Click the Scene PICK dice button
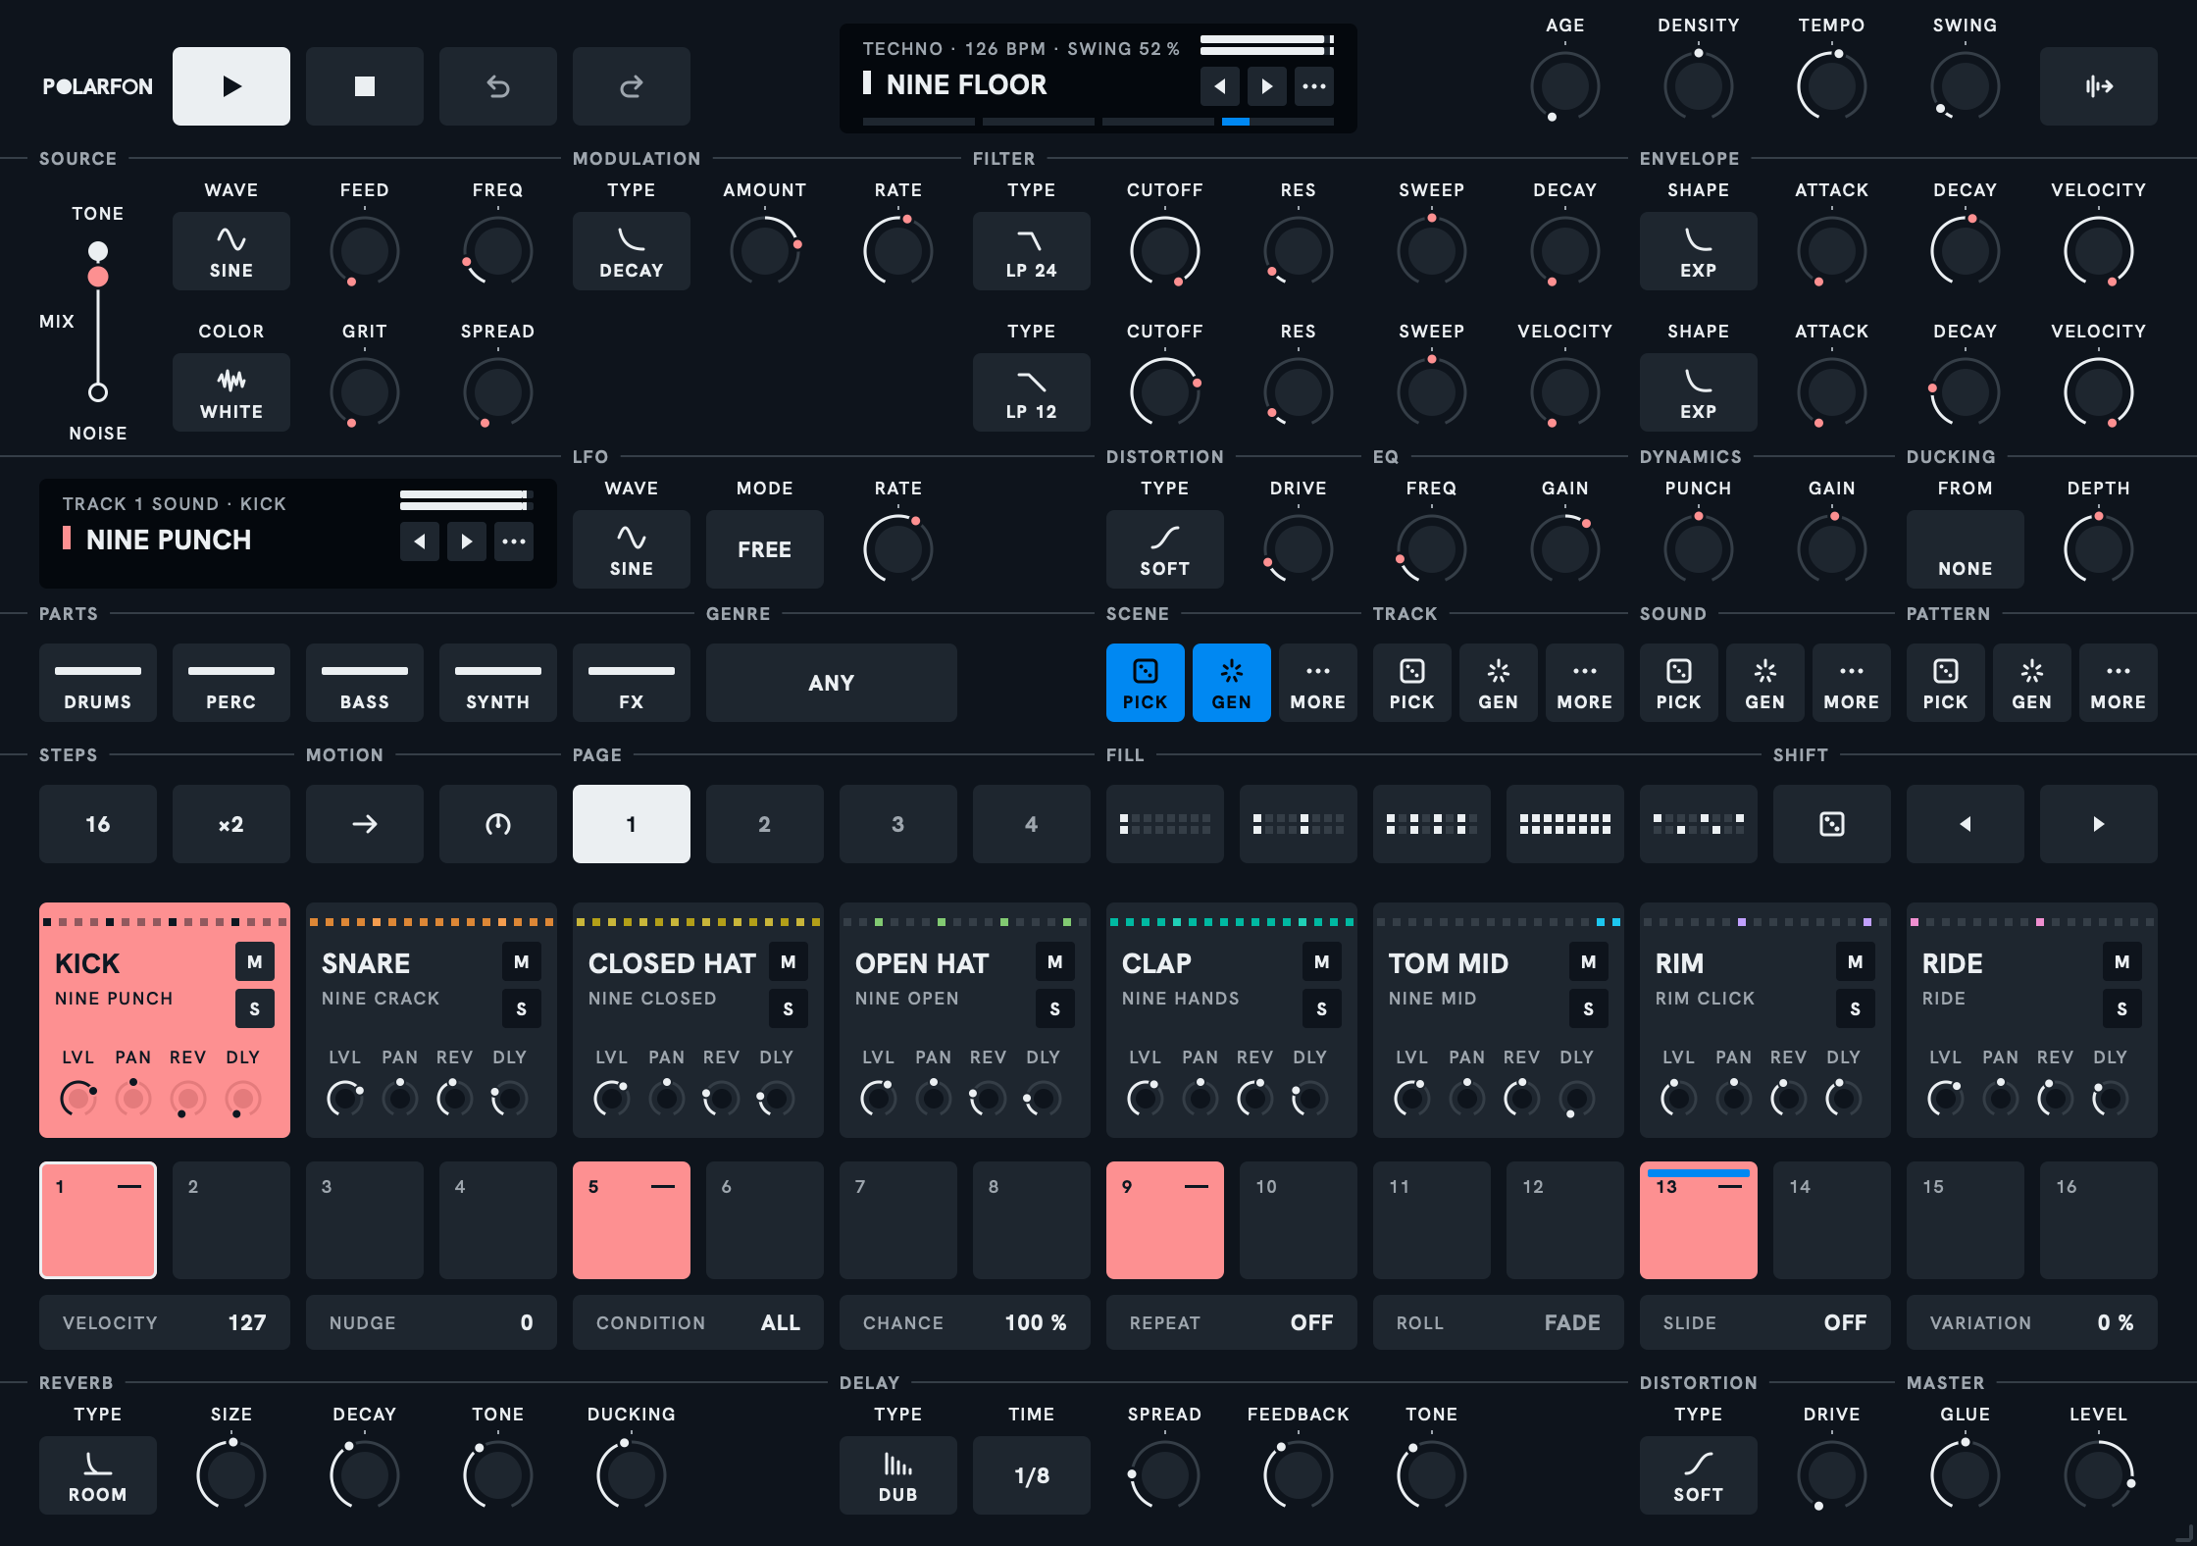Image resolution: width=2197 pixels, height=1546 pixels. pyautogui.click(x=1146, y=683)
